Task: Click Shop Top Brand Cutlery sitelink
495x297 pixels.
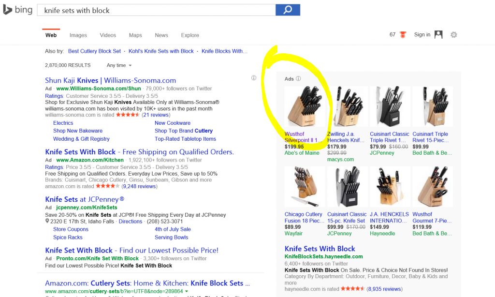Action: pyautogui.click(x=184, y=131)
